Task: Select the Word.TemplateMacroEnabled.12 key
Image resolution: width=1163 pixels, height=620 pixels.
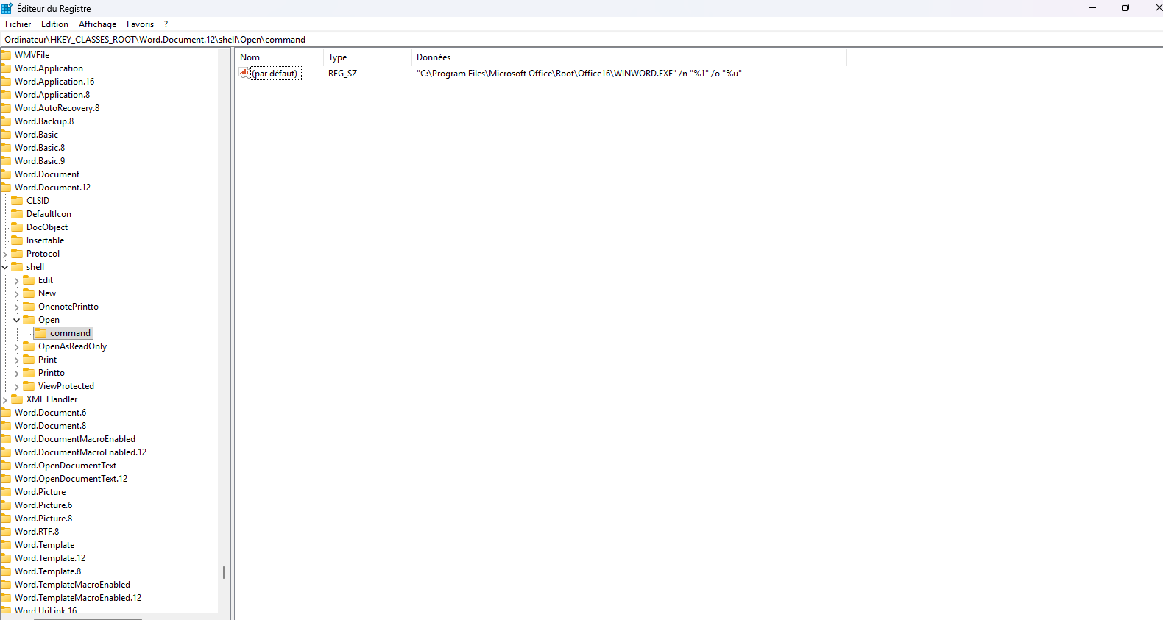Action: pyautogui.click(x=78, y=598)
